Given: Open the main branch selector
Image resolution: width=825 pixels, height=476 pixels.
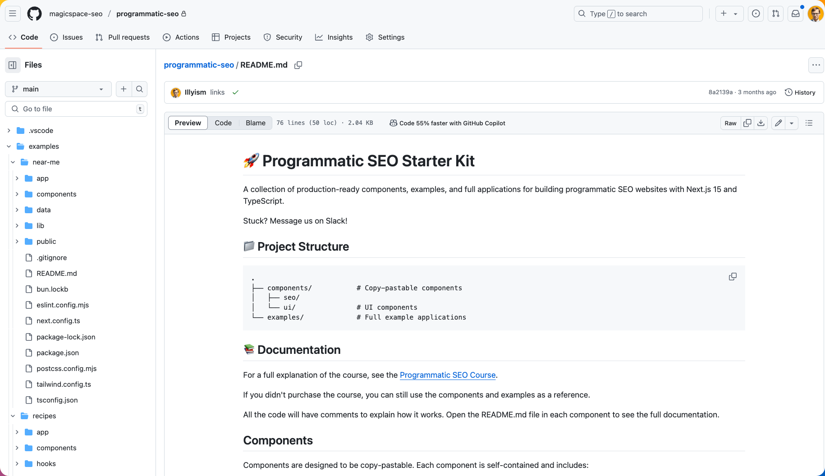Looking at the screenshot, I should click(x=58, y=89).
